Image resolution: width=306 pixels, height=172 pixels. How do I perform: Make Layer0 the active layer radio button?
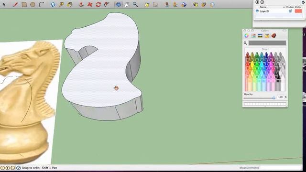click(257, 11)
